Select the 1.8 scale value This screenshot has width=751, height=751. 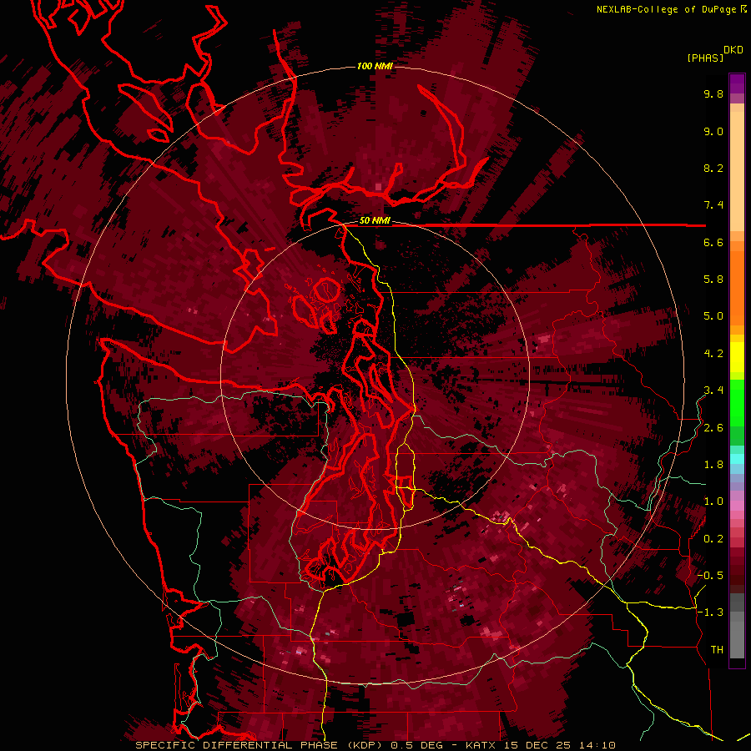pyautogui.click(x=713, y=465)
